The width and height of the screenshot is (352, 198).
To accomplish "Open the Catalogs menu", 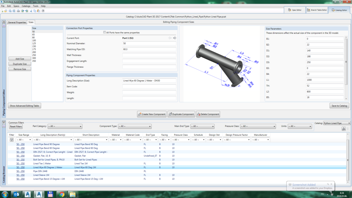I will (26, 6).
